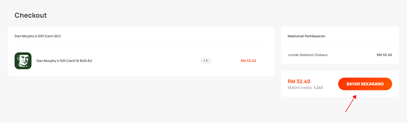Select the 3,240 credits value

point(318,88)
